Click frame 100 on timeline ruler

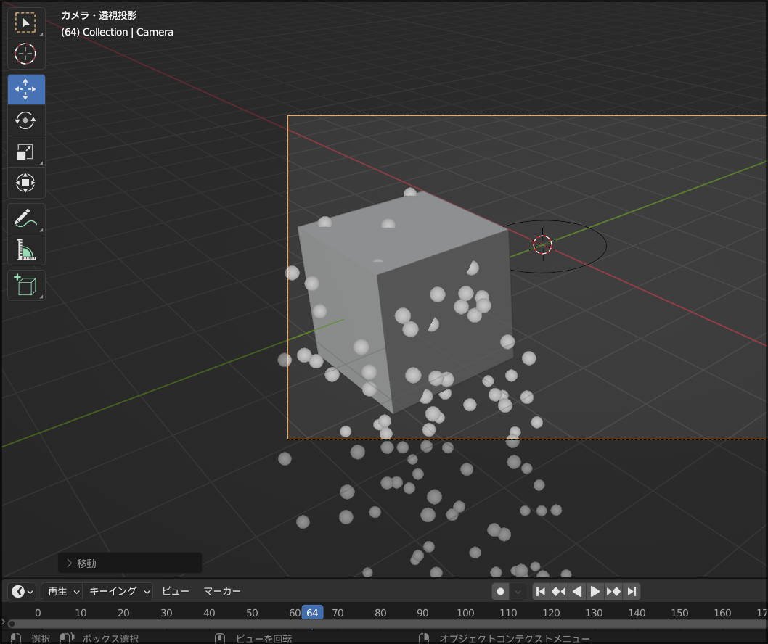point(465,613)
